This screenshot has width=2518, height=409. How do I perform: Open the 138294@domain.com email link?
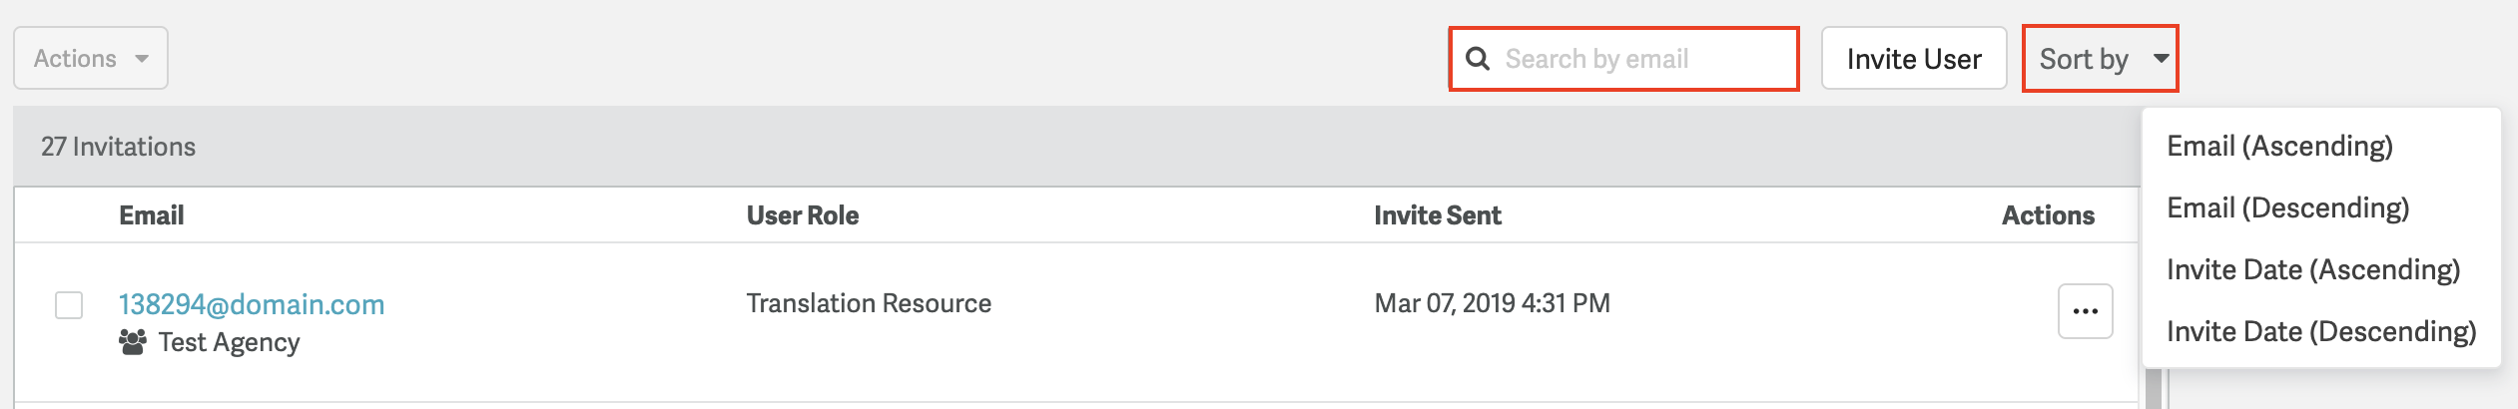click(x=252, y=304)
